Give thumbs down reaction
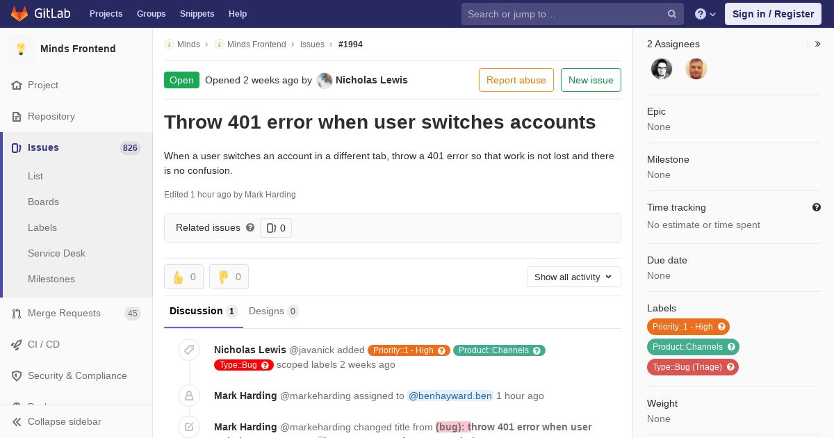 (229, 277)
